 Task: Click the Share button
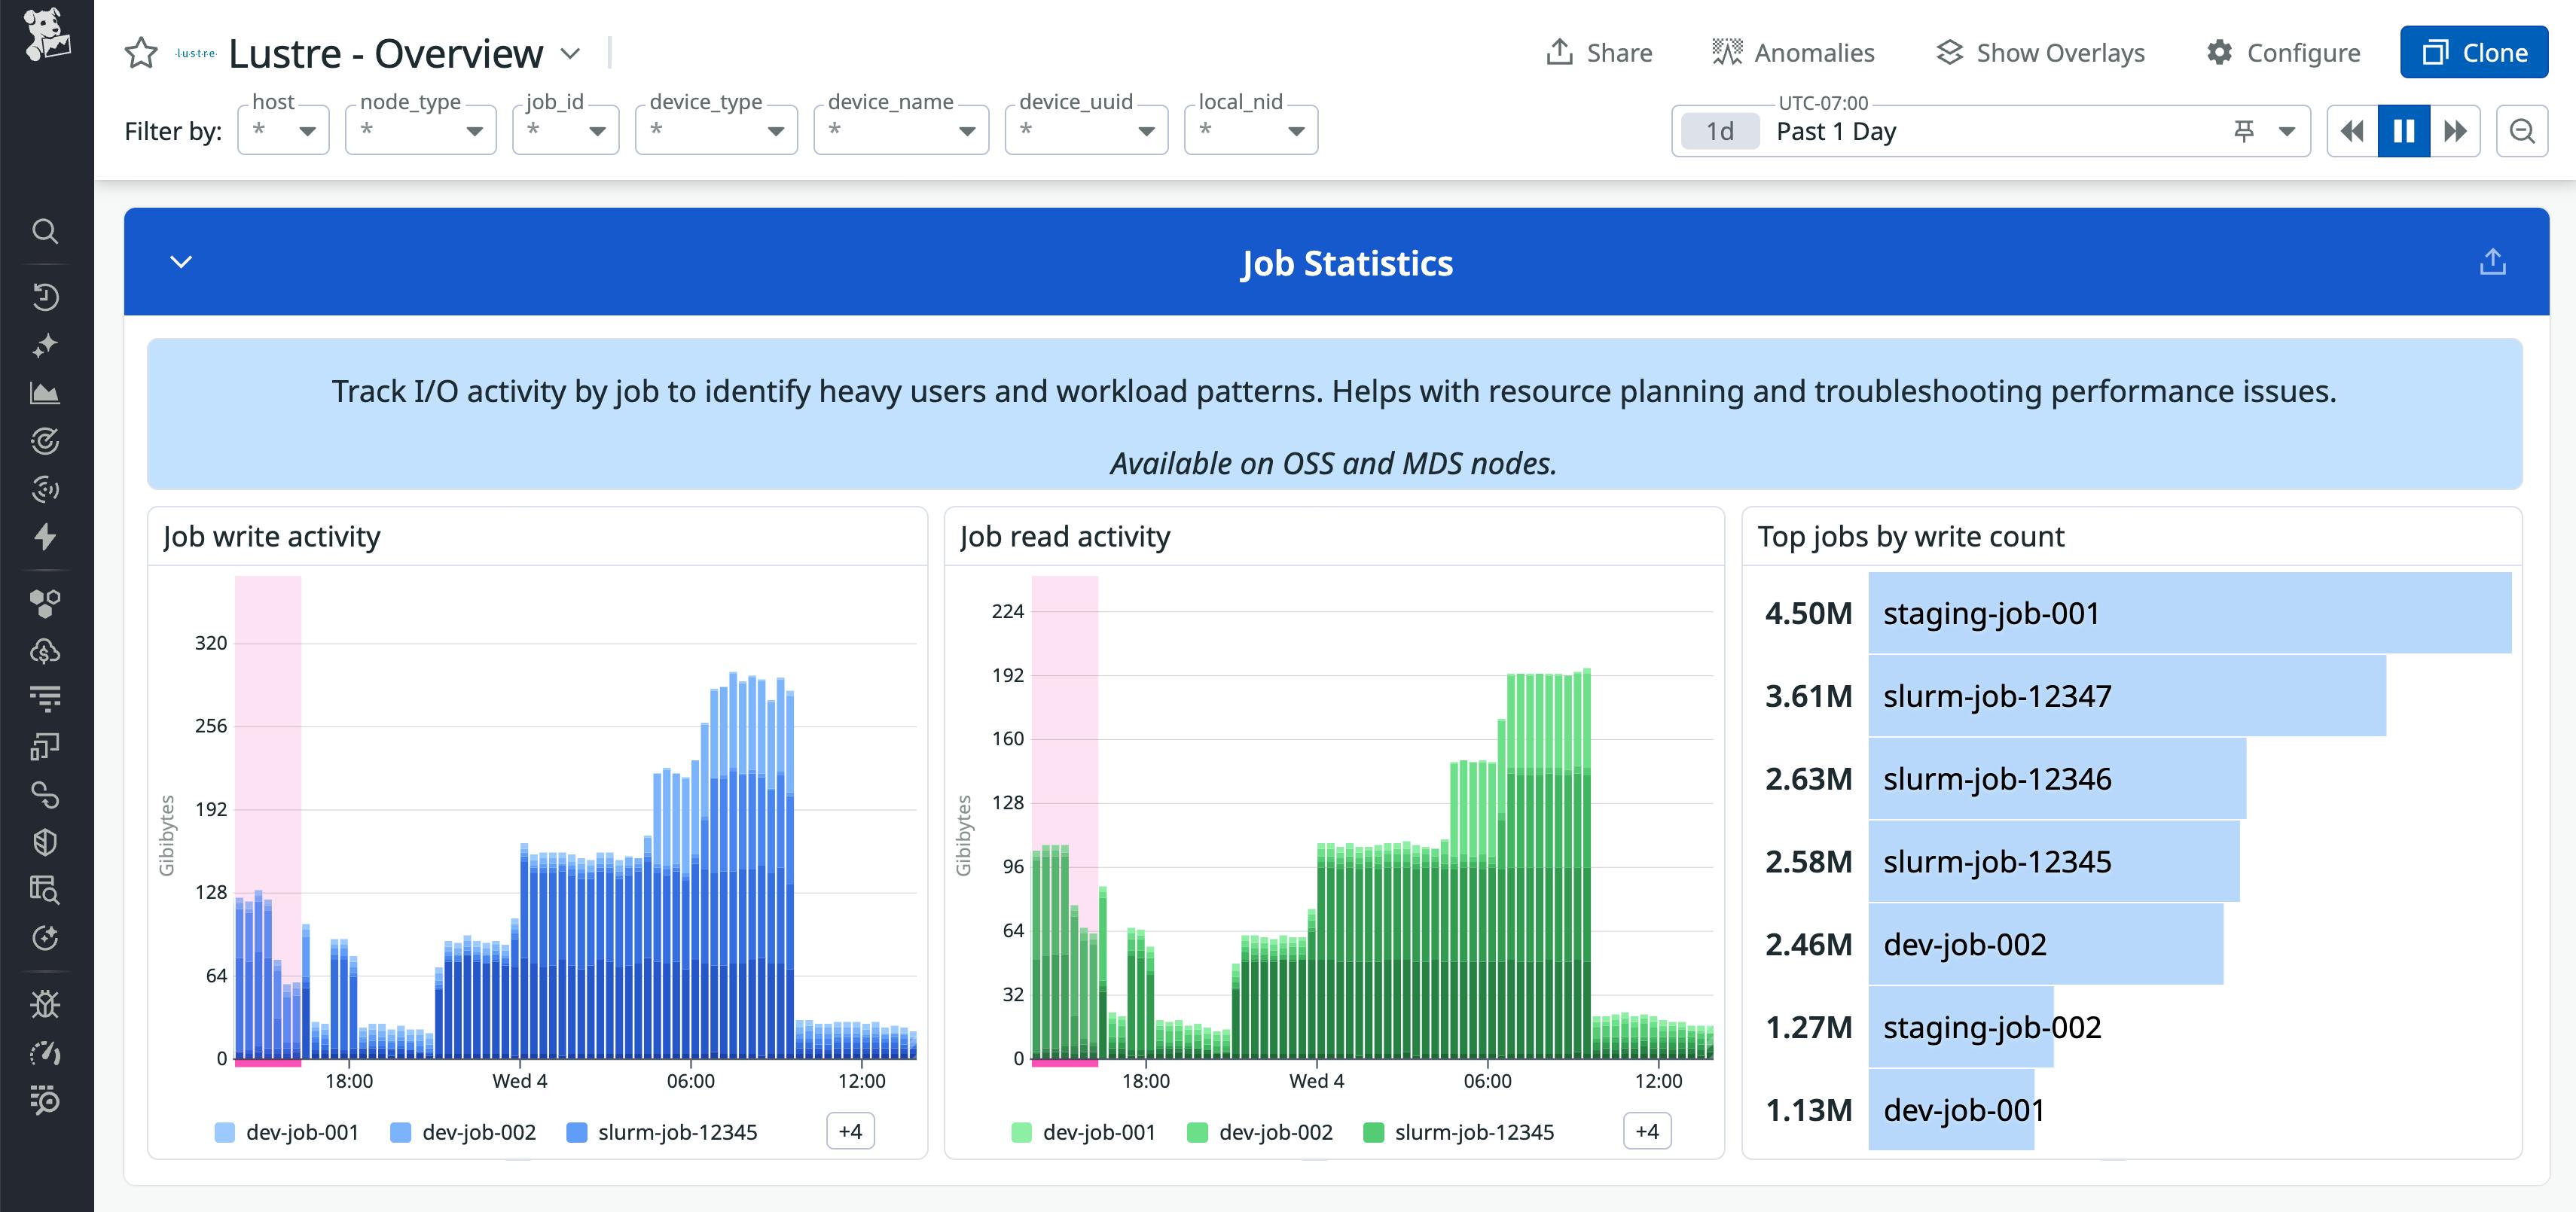tap(1598, 52)
